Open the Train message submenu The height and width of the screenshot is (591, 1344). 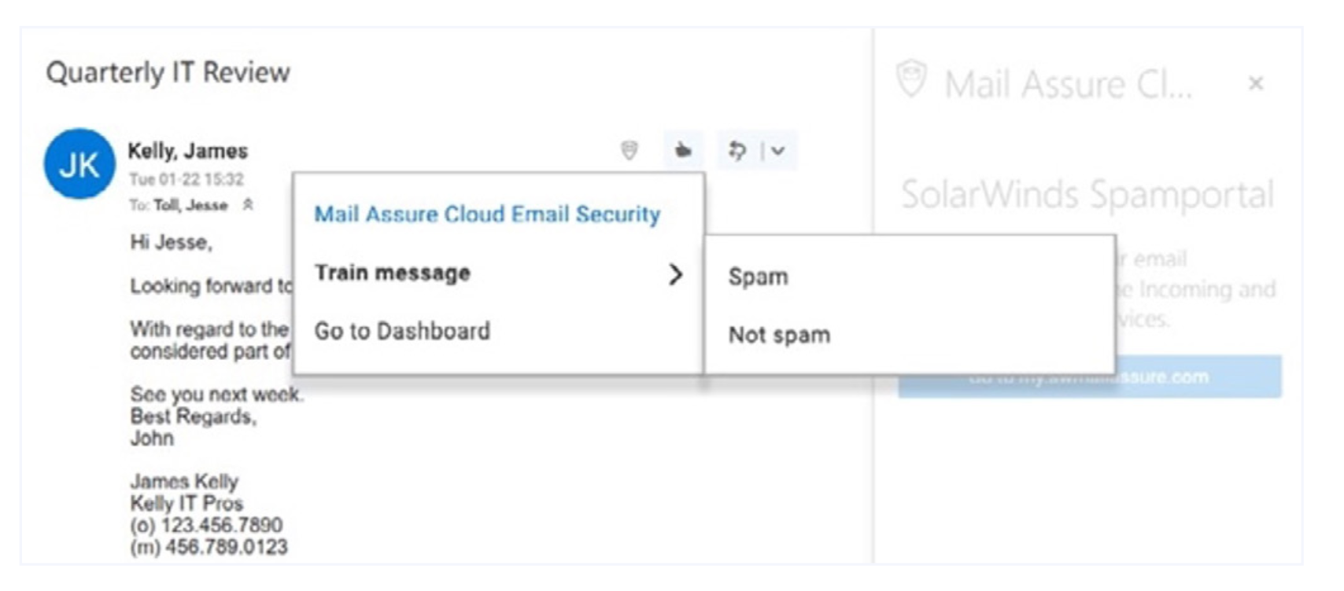(497, 273)
